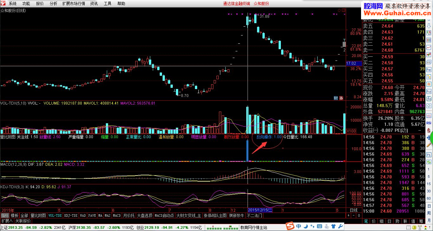433x231 pixels.
Task: Click the quote list icon in right toolbar
Action: [x=429, y=33]
